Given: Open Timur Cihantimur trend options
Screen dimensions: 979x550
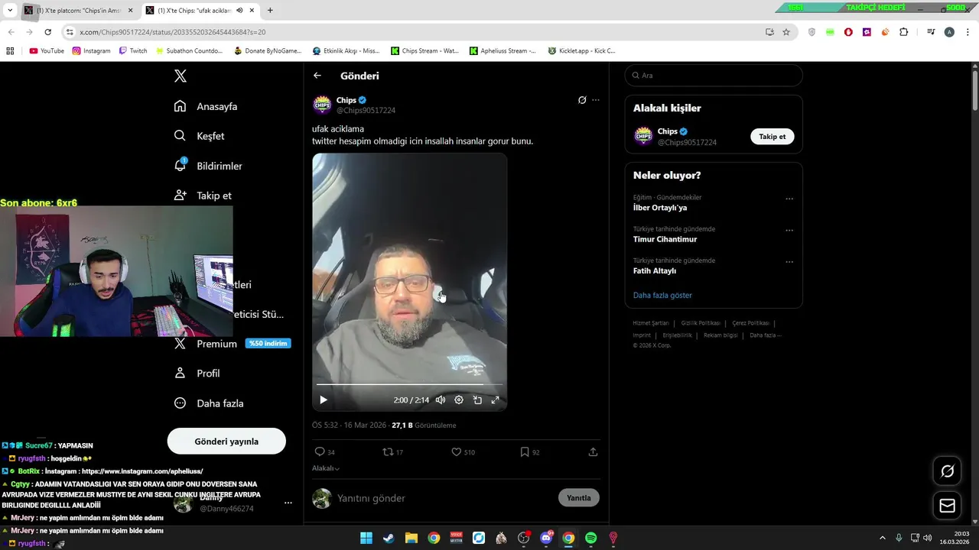Looking at the screenshot, I should click(x=789, y=230).
